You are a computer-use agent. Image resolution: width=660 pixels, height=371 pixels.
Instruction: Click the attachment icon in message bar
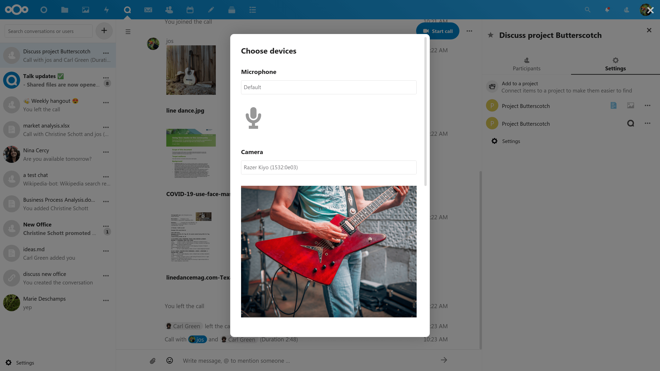tap(153, 360)
